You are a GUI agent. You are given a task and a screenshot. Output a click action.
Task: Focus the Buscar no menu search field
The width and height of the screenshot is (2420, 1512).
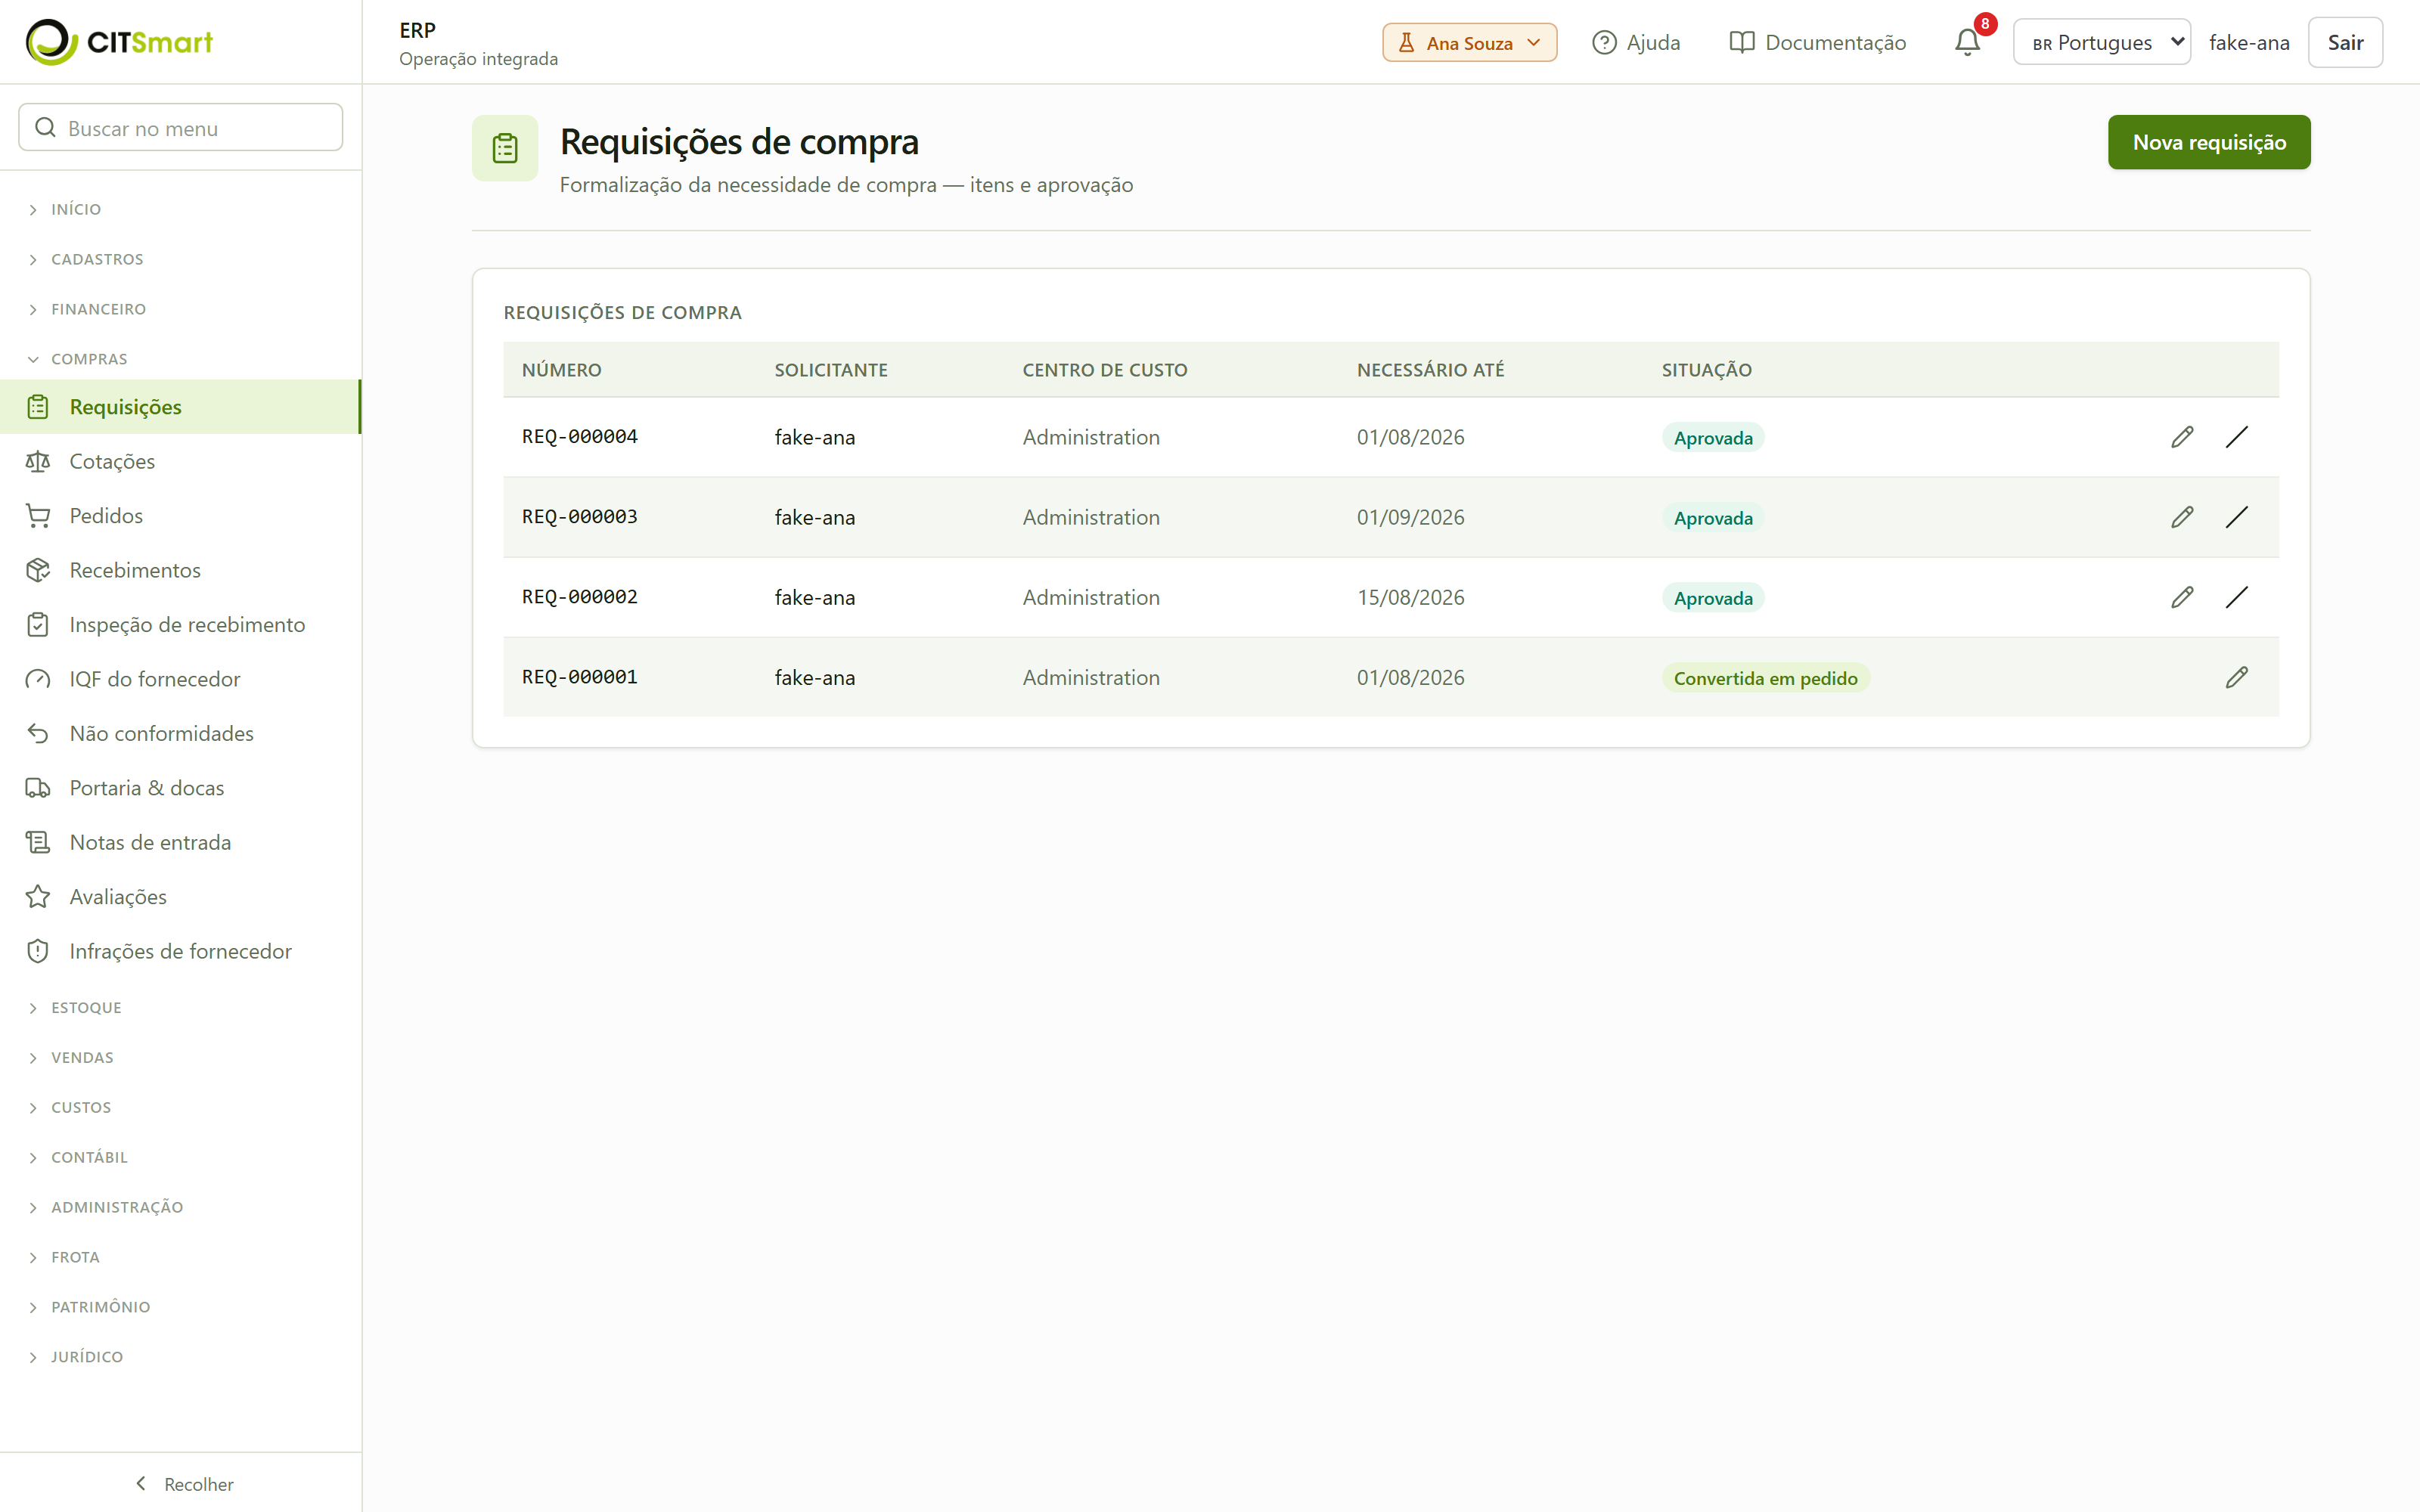click(181, 127)
